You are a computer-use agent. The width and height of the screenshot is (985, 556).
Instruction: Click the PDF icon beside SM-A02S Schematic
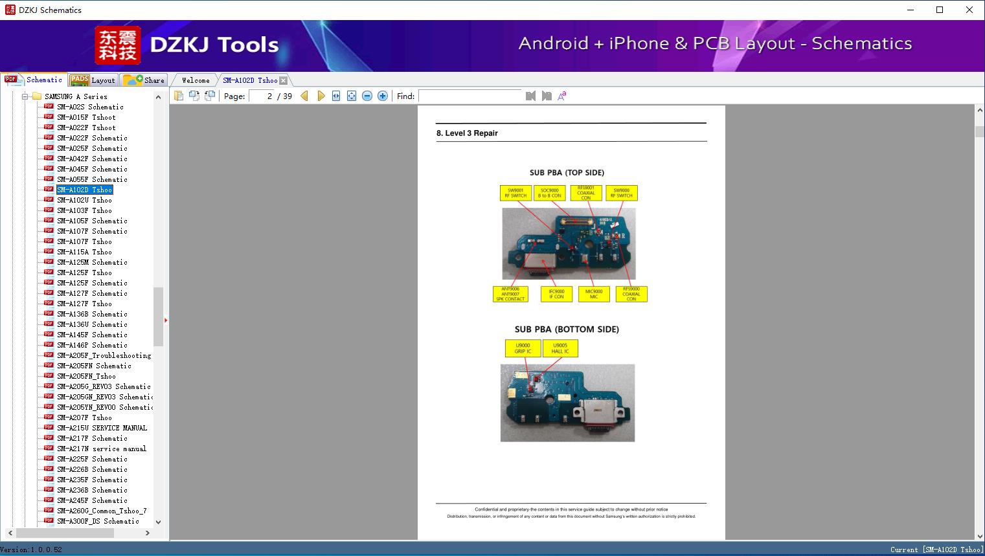49,107
